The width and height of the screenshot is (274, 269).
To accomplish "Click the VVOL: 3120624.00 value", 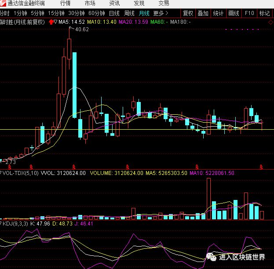I will (x=63, y=173).
